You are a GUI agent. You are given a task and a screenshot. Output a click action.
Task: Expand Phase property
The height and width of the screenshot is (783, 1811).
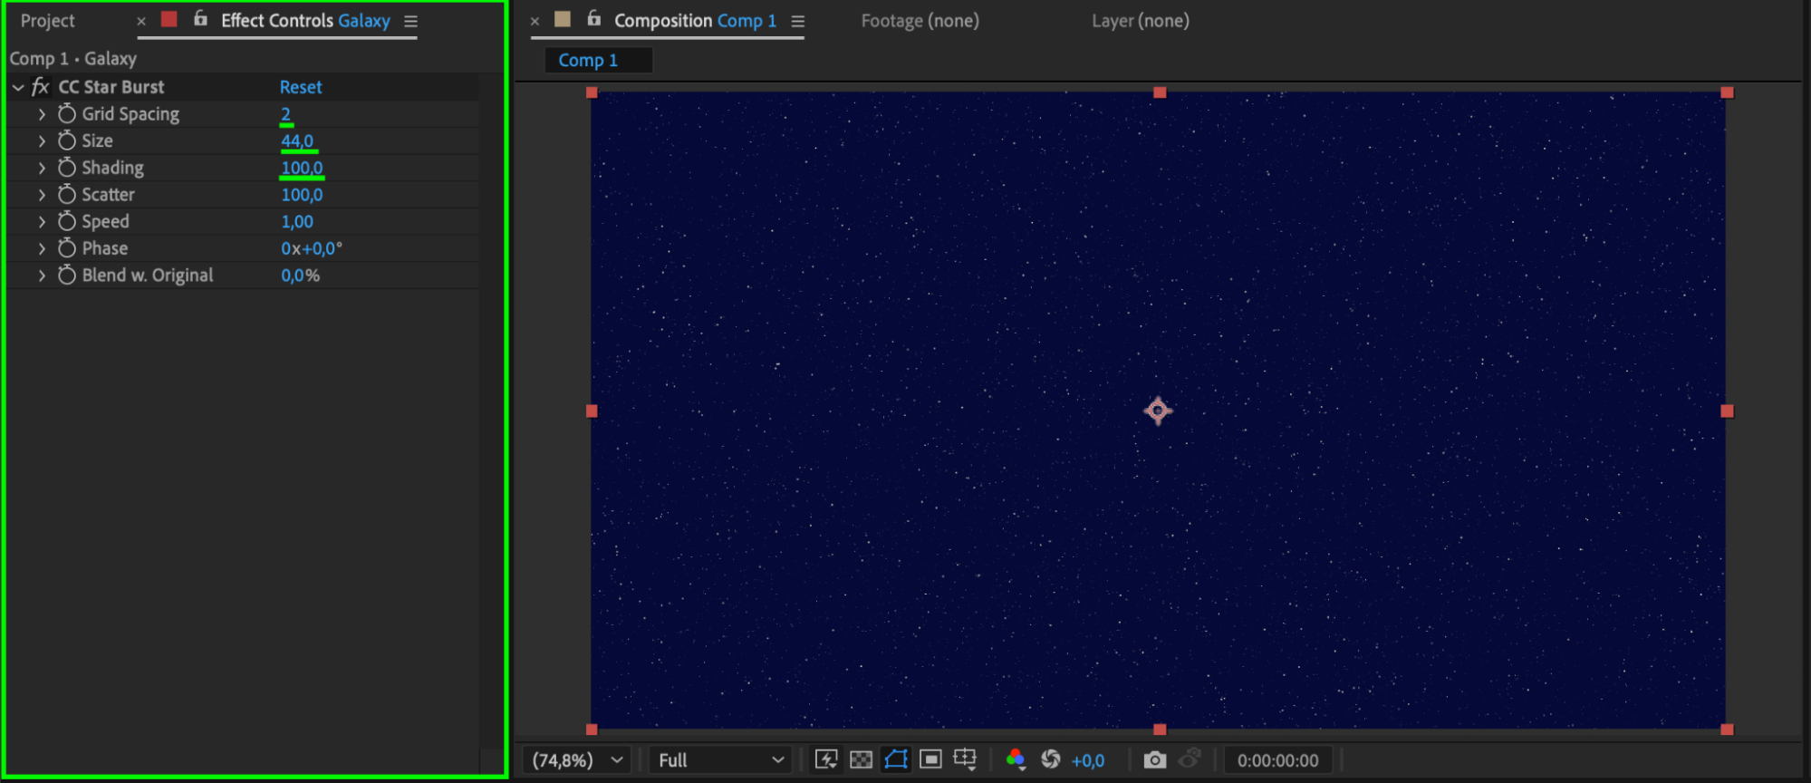click(42, 248)
